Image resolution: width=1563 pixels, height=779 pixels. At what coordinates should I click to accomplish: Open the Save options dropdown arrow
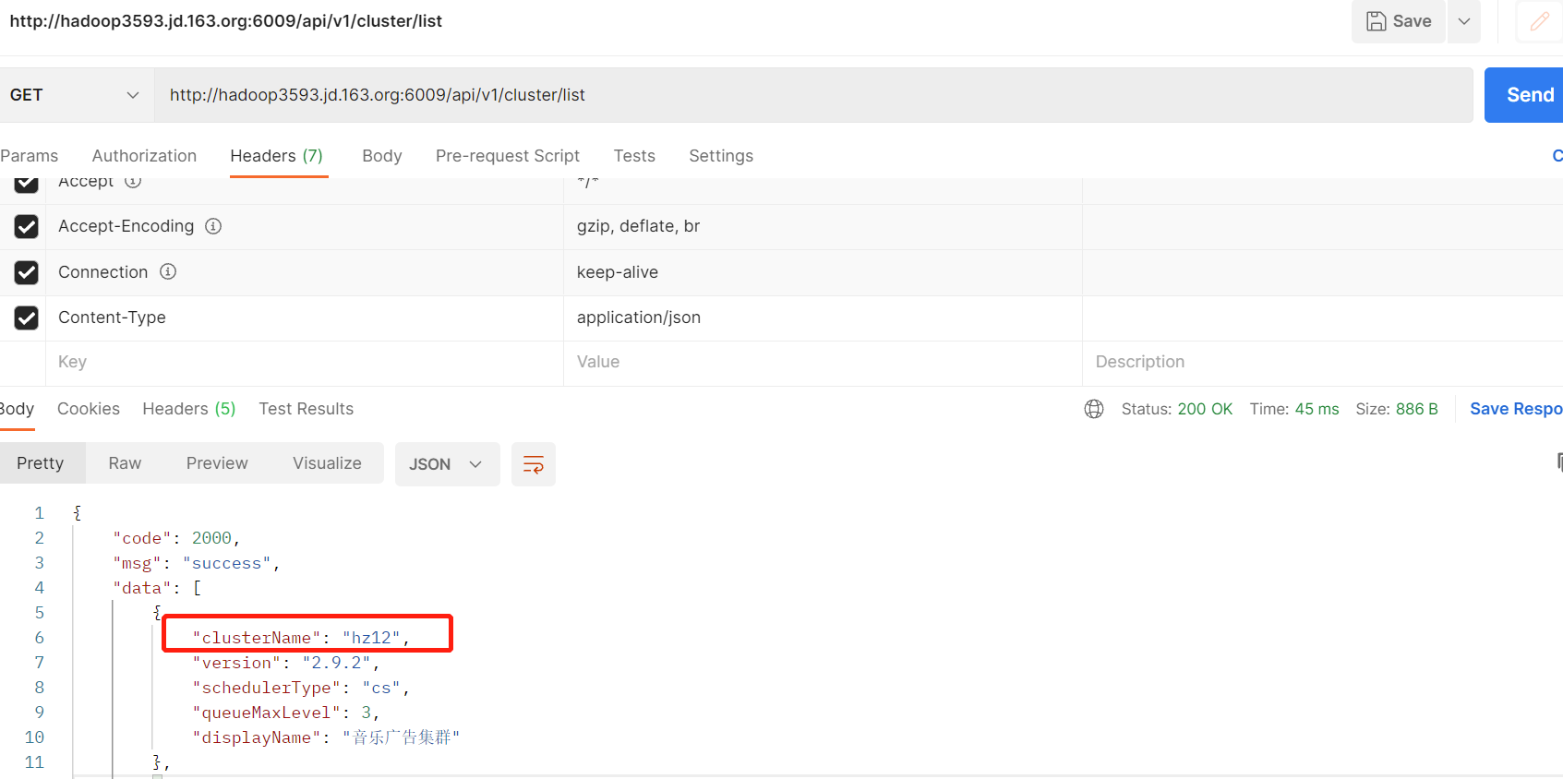1464,21
